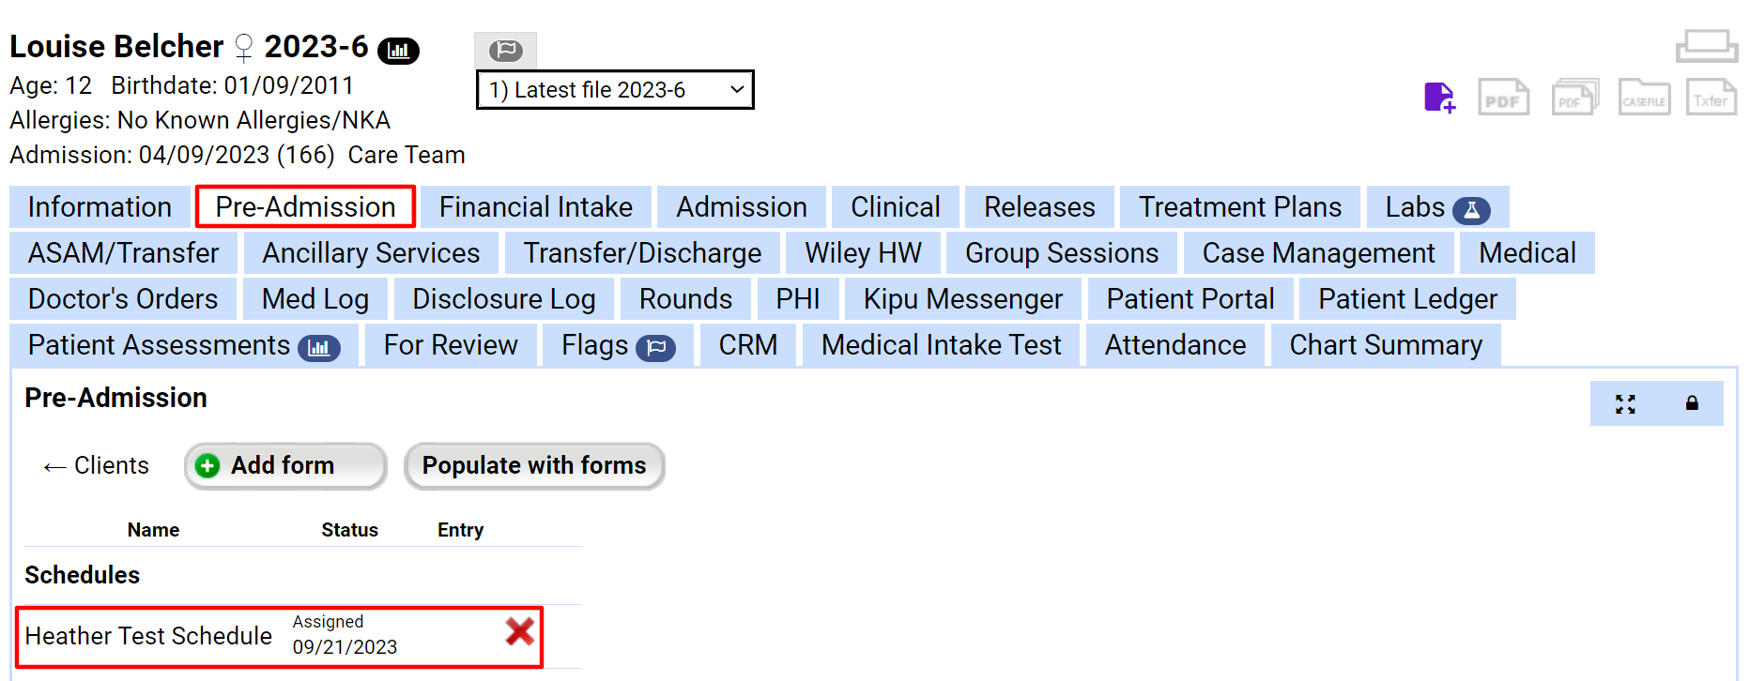The image size is (1750, 681).
Task: Open the flag icon above the file selector
Action: 505,51
